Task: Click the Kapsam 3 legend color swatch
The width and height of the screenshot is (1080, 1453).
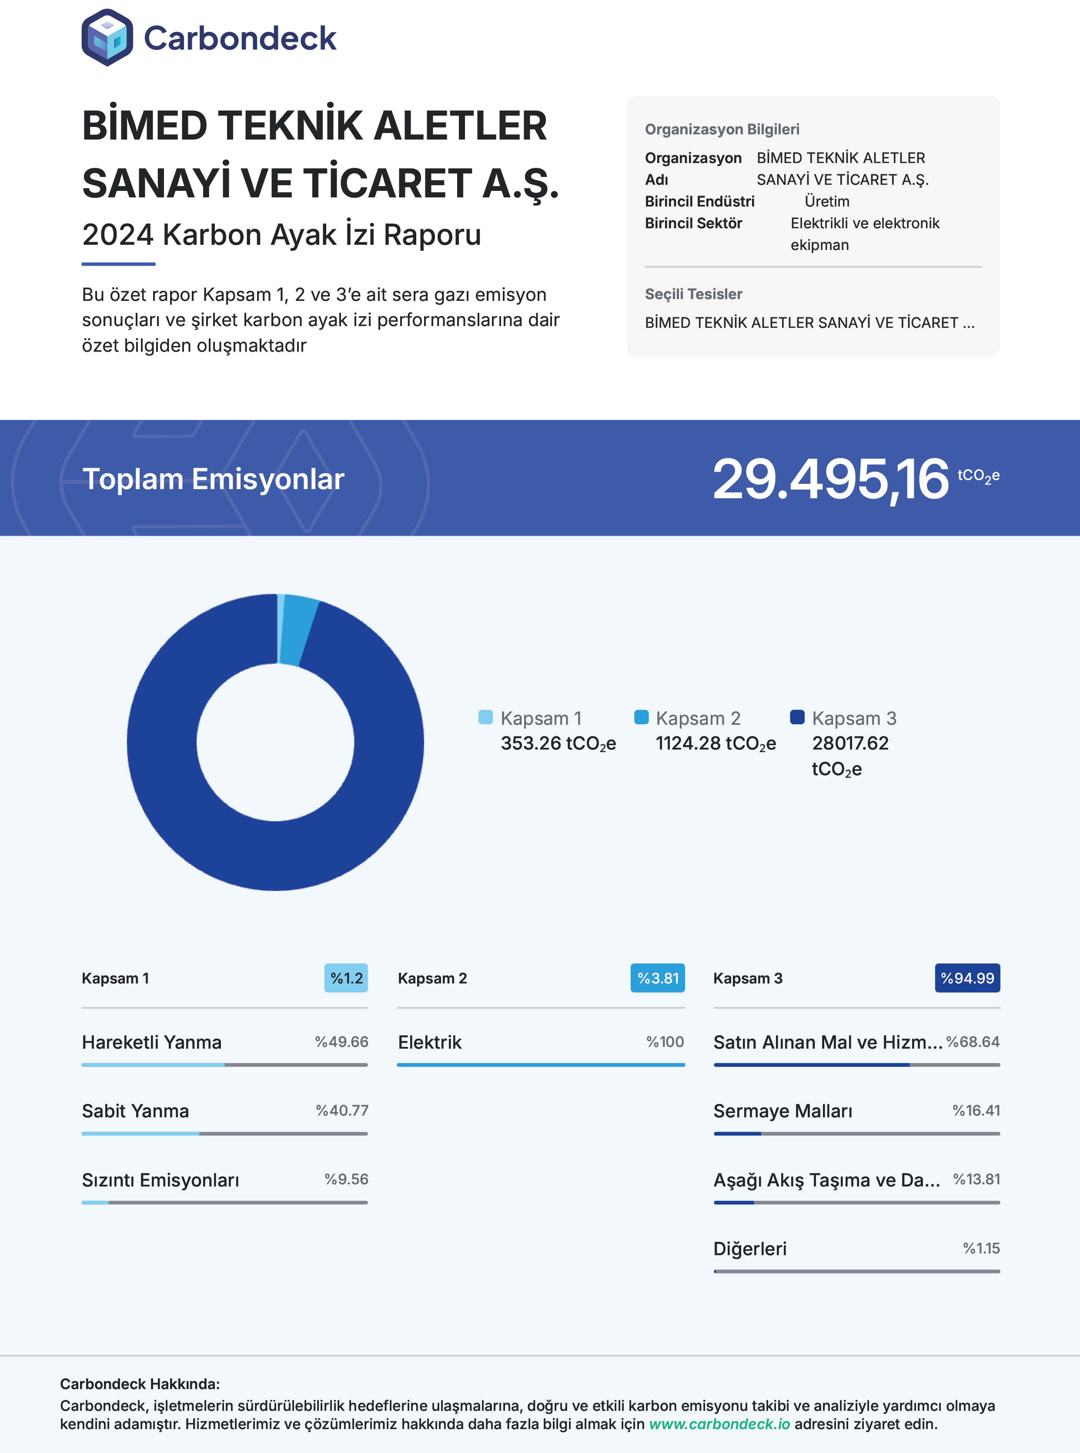Action: point(797,717)
